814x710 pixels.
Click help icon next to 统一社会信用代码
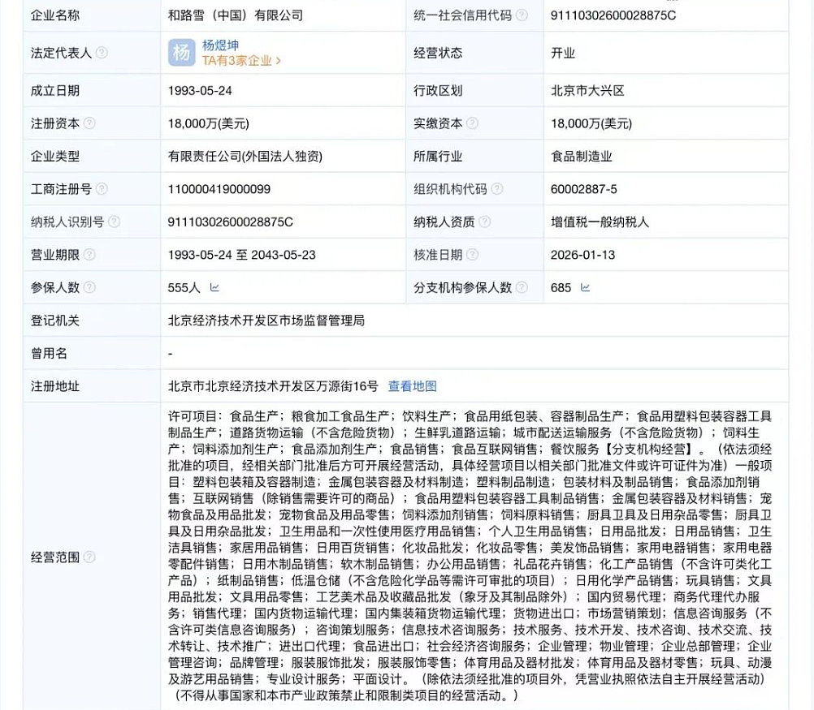tap(522, 15)
